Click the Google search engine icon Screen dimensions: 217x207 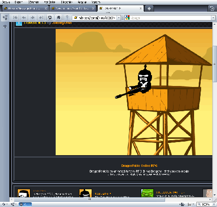[x=127, y=18]
